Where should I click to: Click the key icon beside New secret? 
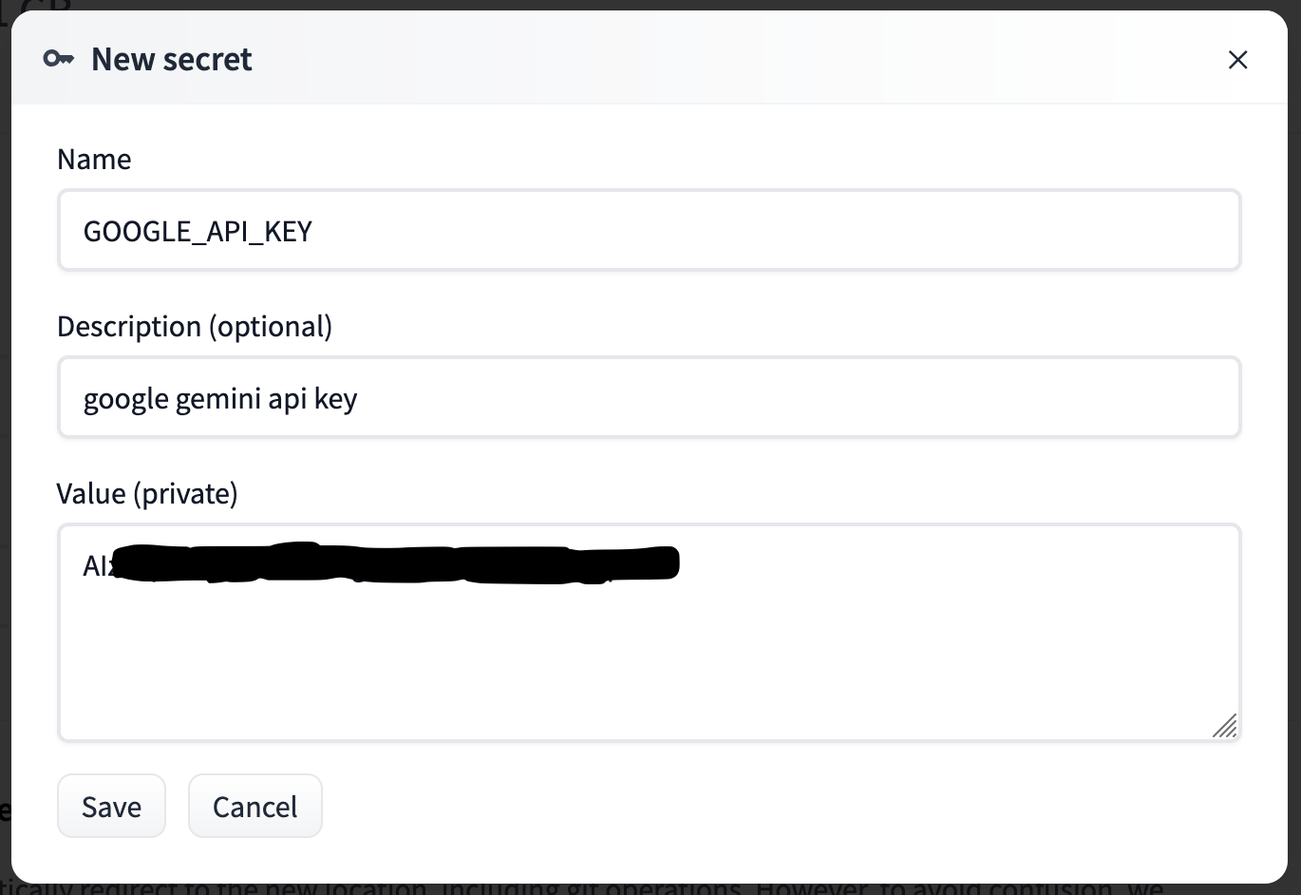pyautogui.click(x=58, y=59)
